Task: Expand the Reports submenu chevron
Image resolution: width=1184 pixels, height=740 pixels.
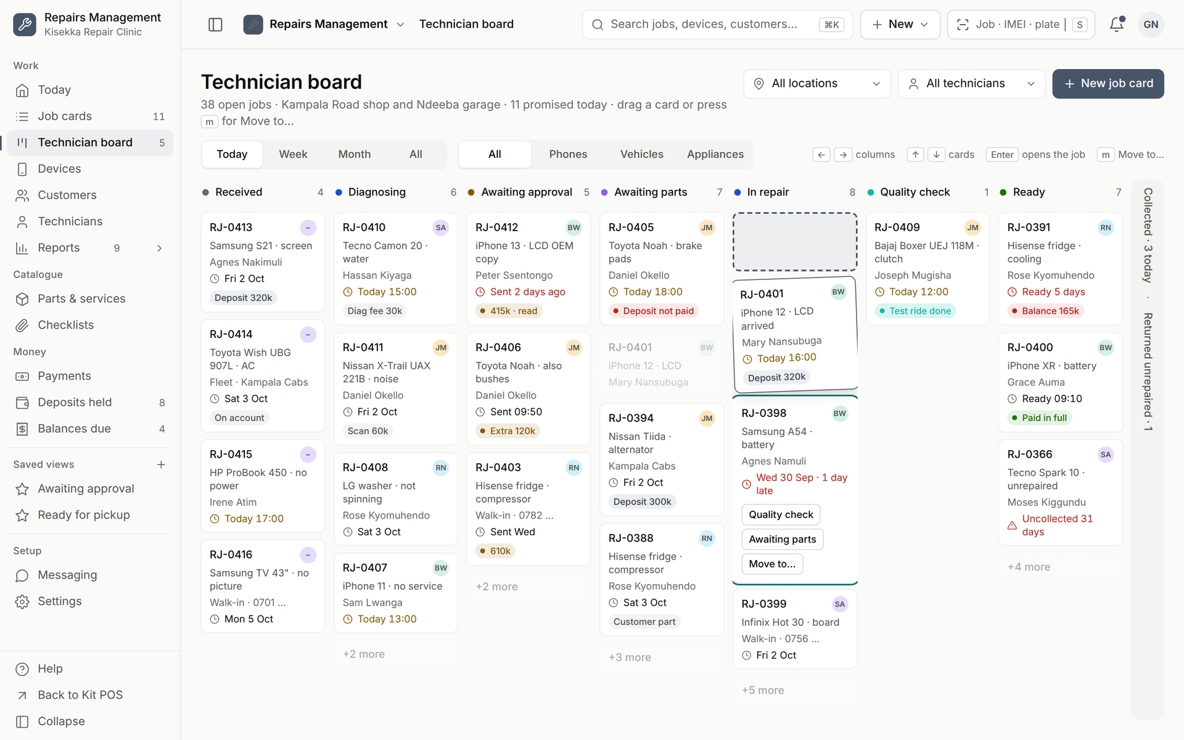Action: (x=160, y=248)
